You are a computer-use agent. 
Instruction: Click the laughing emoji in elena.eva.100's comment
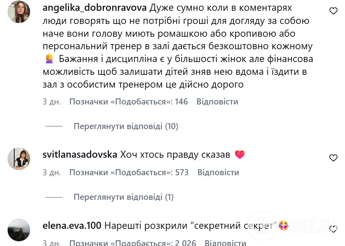(284, 225)
